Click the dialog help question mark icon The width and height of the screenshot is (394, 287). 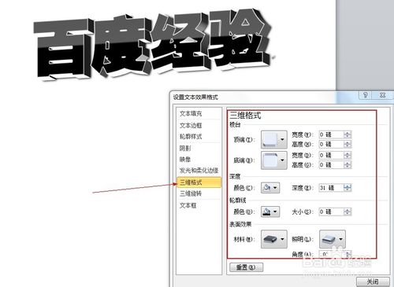pos(366,95)
